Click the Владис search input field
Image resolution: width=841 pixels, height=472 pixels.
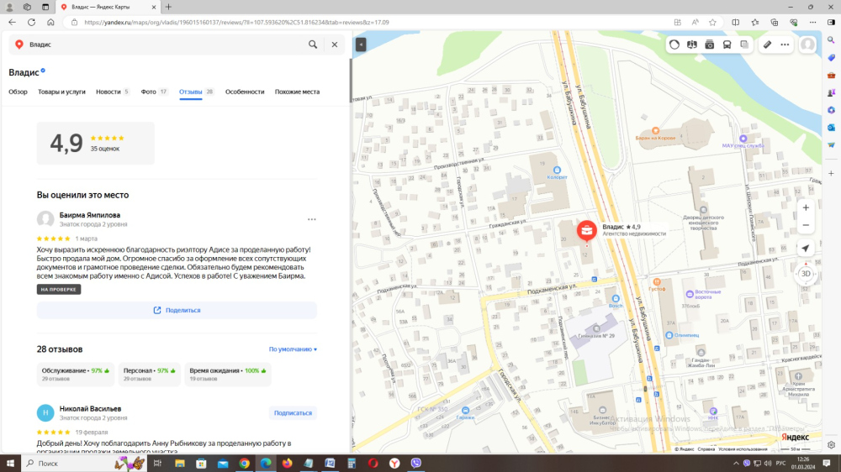pos(167,45)
